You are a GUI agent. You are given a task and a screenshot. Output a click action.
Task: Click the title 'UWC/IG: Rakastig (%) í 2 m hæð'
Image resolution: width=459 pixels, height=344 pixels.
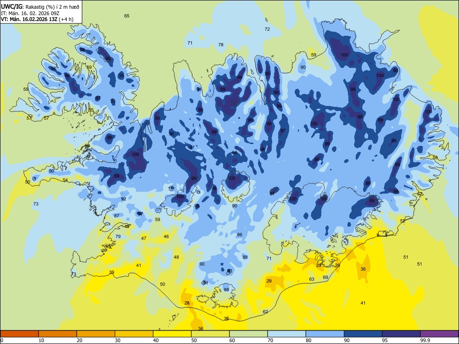click(x=40, y=7)
